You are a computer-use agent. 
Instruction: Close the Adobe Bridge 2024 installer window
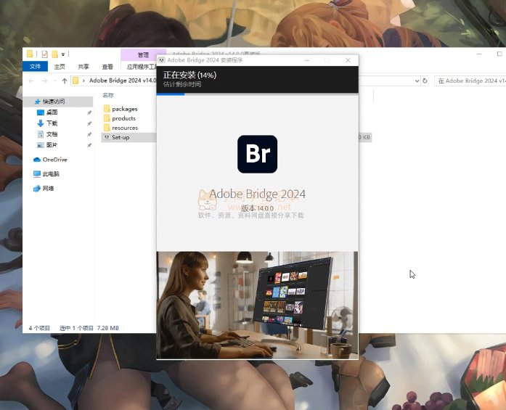[x=348, y=60]
